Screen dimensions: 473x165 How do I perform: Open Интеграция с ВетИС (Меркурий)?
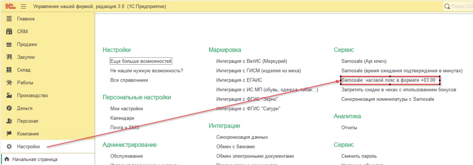point(252,61)
